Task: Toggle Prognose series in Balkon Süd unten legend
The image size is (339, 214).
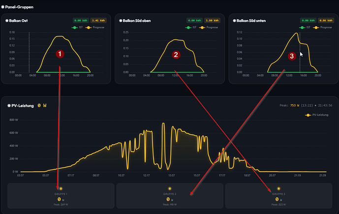Action: [x=323, y=28]
